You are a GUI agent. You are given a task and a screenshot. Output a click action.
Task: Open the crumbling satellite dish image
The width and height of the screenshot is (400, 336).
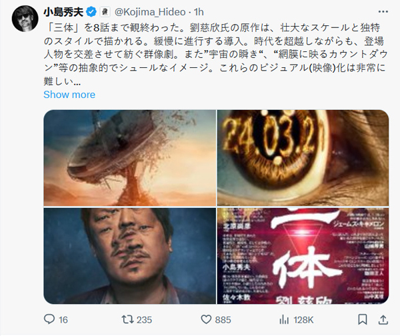[x=129, y=158]
